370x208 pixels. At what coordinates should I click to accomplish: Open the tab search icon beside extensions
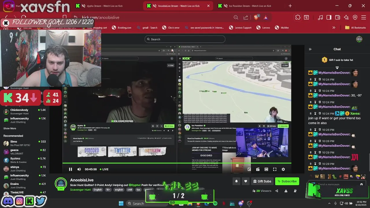click(x=306, y=18)
